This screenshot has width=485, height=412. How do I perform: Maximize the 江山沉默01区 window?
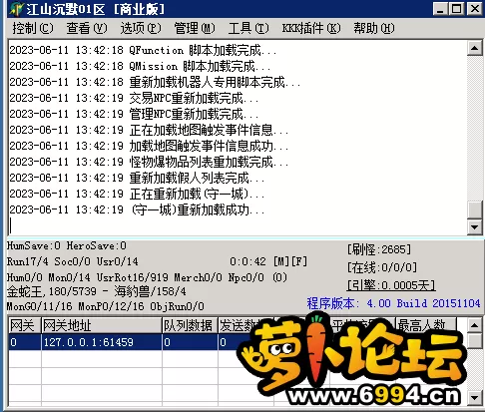click(x=457, y=9)
